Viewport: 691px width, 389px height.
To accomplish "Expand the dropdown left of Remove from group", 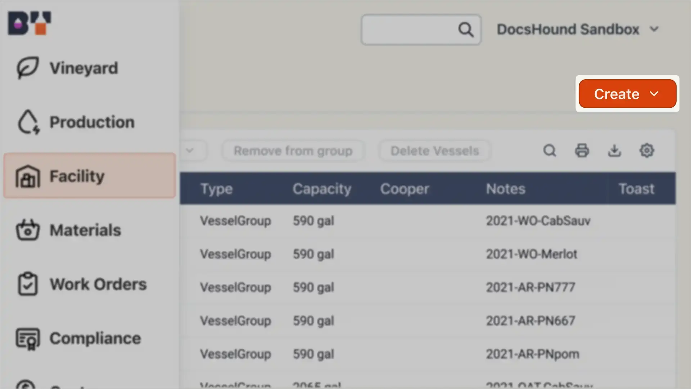I will coord(190,151).
